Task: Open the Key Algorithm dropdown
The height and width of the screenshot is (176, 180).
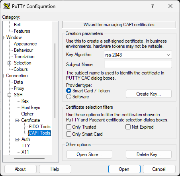Action: pos(138,55)
